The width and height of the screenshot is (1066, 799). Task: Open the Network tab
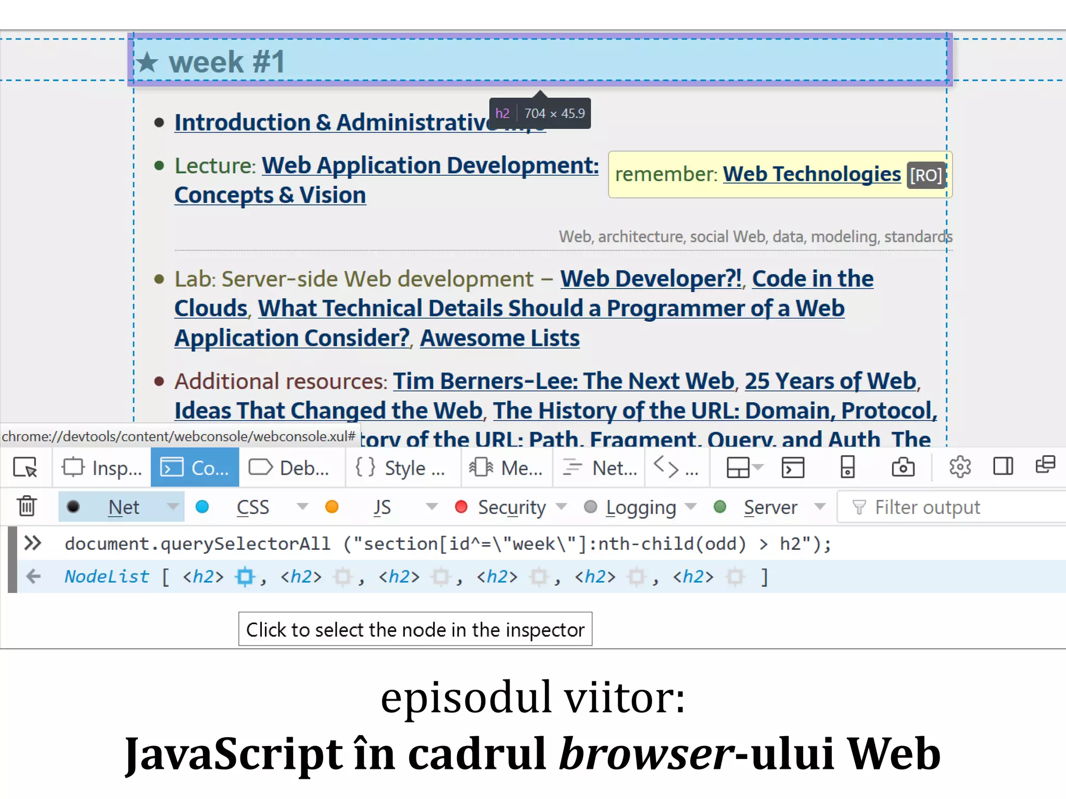600,467
